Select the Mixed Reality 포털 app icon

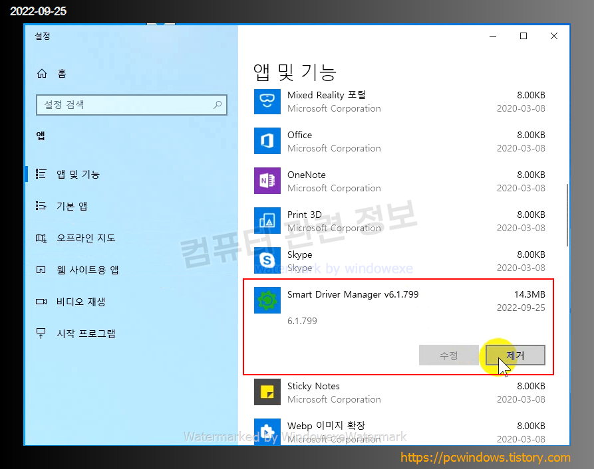(267, 102)
